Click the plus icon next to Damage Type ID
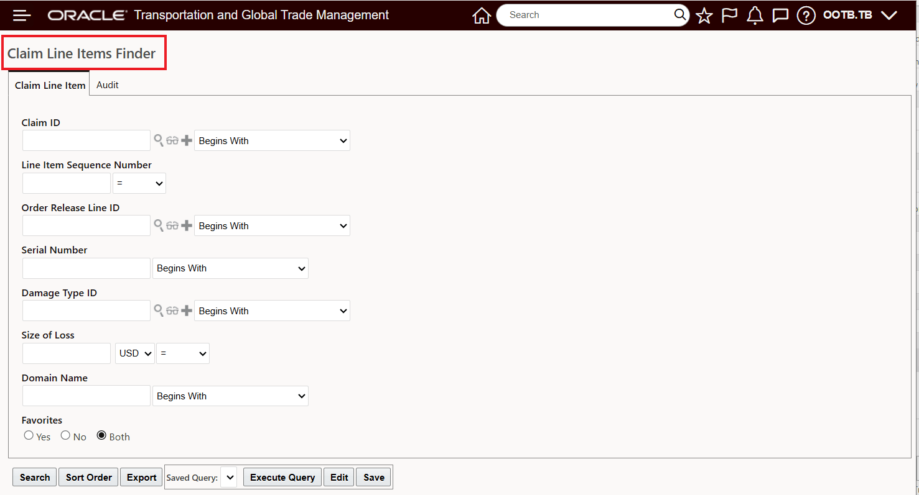The height and width of the screenshot is (495, 919). point(186,311)
